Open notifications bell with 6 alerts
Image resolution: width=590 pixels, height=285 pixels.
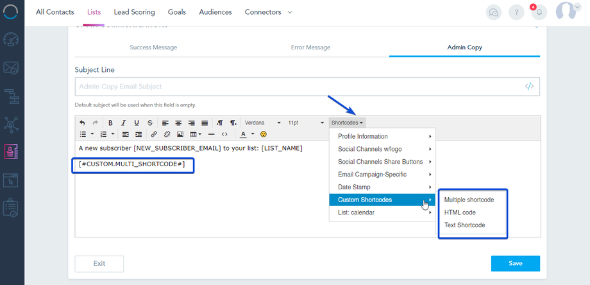coord(539,12)
